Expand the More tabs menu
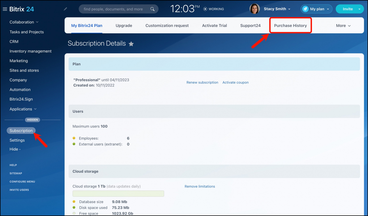 pos(343,26)
